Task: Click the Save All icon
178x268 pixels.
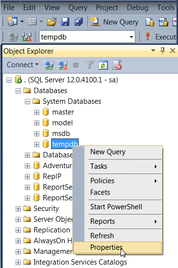Action: [78, 22]
